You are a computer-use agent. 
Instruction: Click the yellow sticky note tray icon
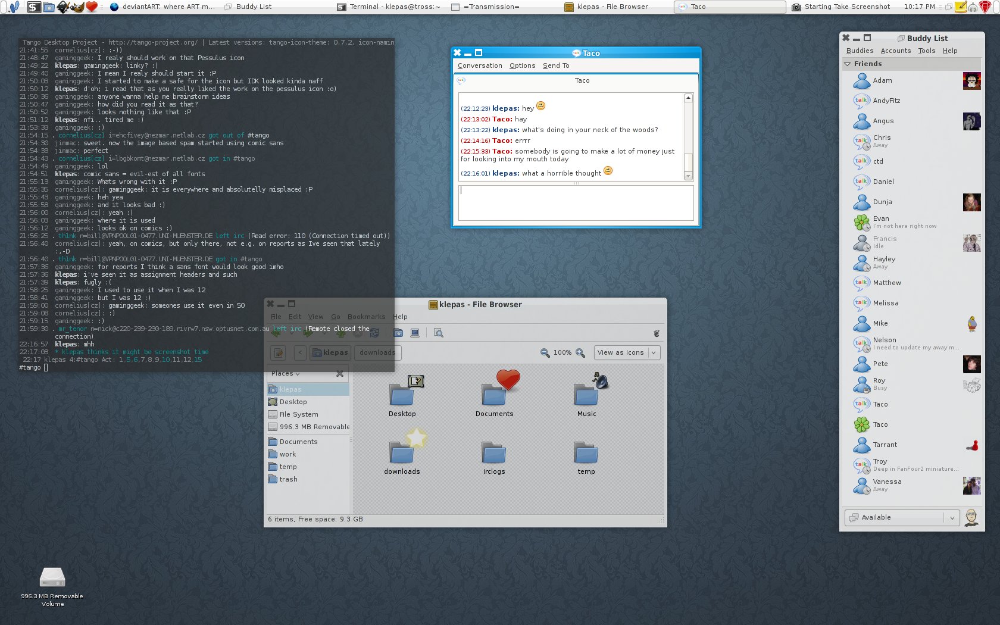[x=960, y=7]
